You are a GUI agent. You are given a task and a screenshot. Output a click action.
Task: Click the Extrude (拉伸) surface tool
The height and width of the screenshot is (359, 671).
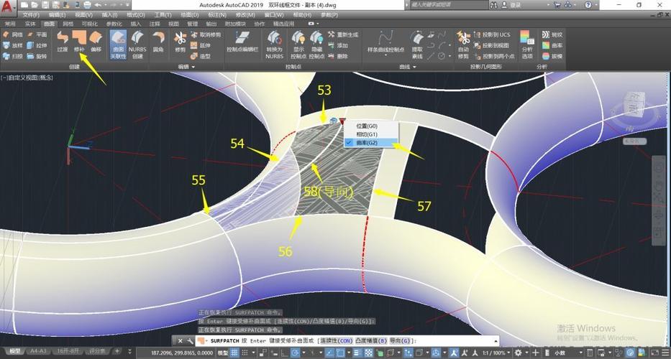(x=37, y=45)
